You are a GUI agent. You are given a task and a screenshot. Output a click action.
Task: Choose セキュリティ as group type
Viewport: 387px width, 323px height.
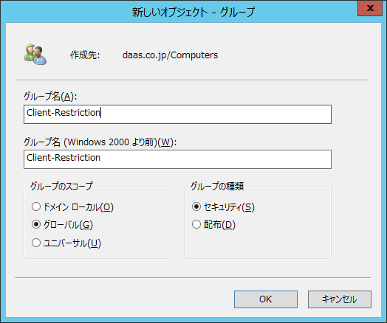pos(196,206)
